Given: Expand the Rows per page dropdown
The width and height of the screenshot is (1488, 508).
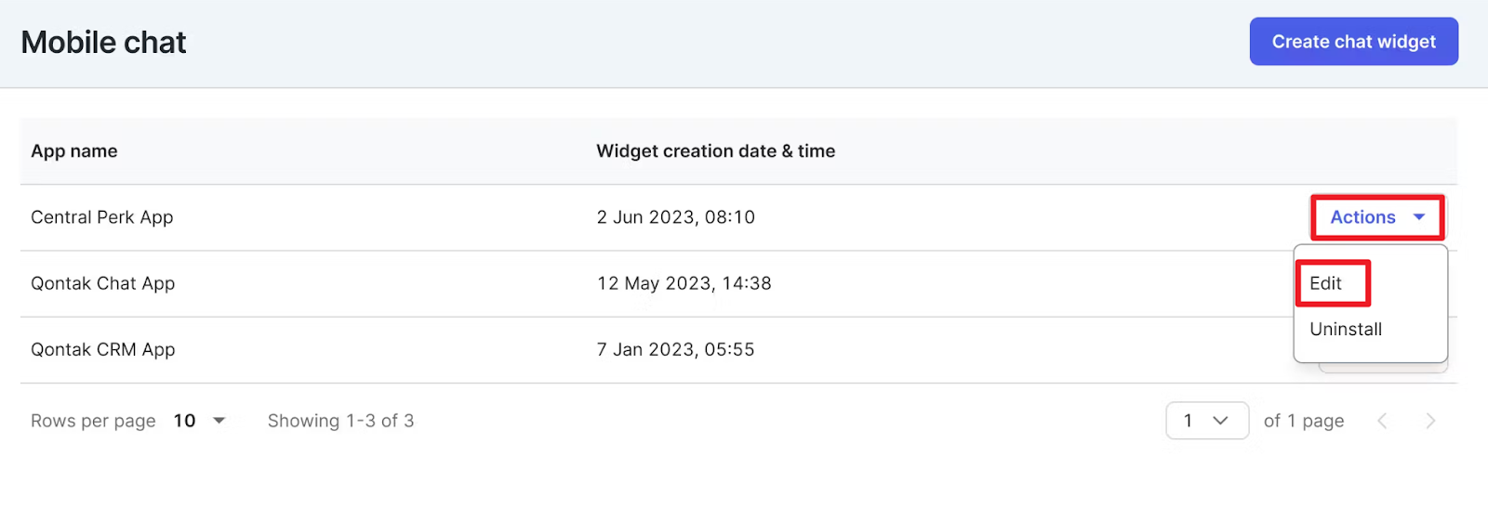Looking at the screenshot, I should coord(200,421).
